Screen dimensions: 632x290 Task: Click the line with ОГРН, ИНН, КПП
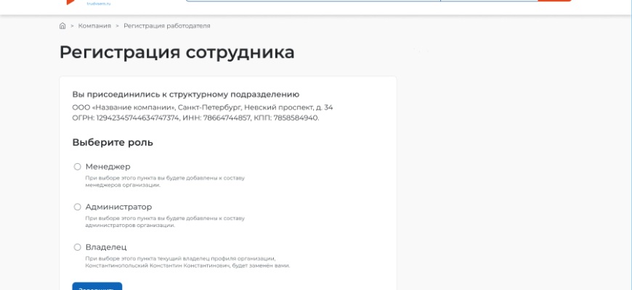[195, 117]
